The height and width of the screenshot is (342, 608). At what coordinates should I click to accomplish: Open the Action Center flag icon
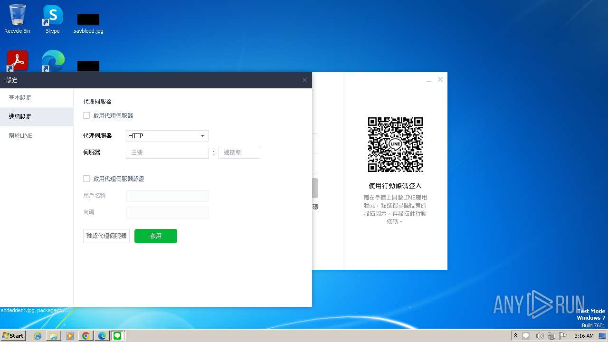[x=563, y=336]
